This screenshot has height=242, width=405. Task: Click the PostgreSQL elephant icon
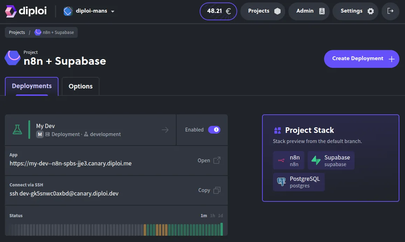point(281,181)
